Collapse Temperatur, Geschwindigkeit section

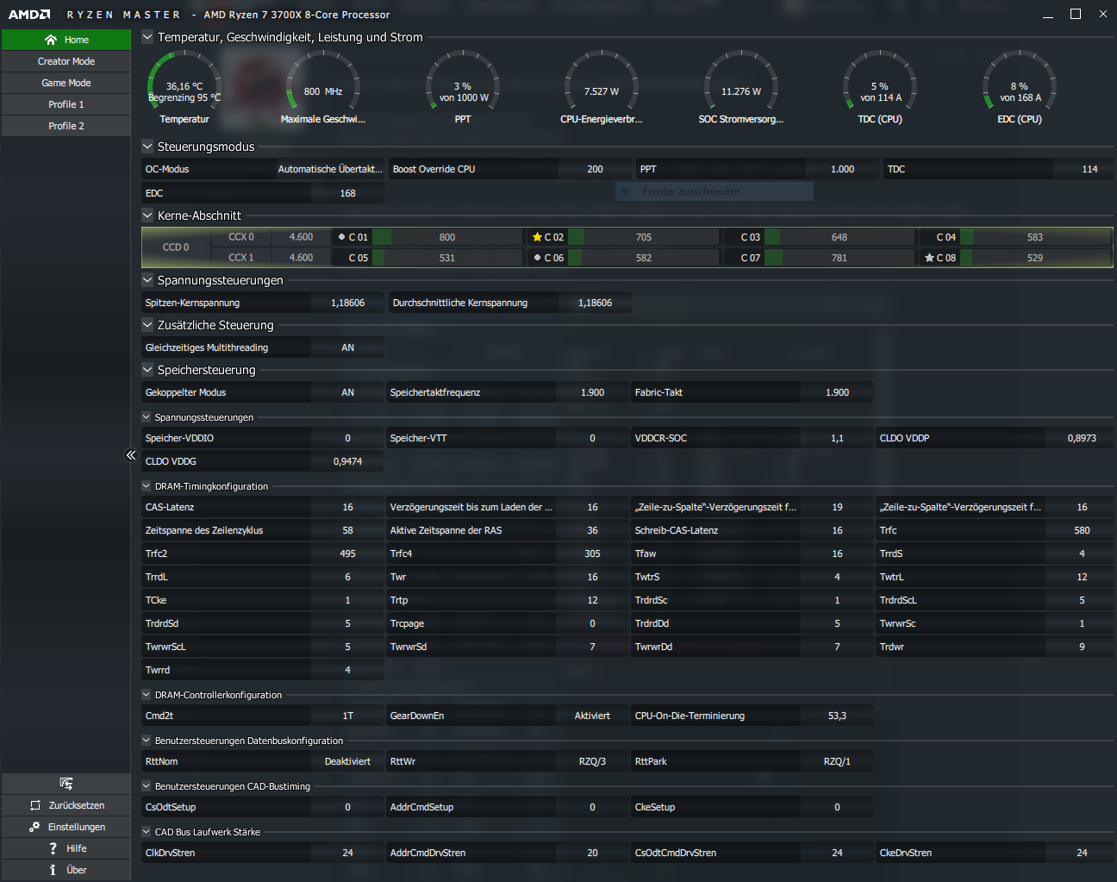tap(147, 37)
